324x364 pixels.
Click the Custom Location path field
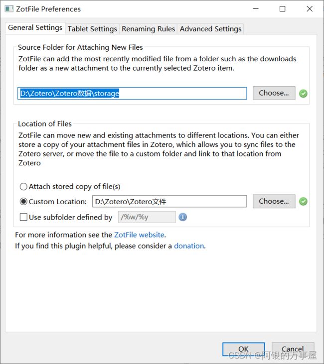[169, 201]
